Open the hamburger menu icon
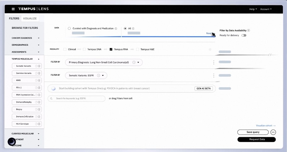Screen dimensions: 287x152 [13, 9]
